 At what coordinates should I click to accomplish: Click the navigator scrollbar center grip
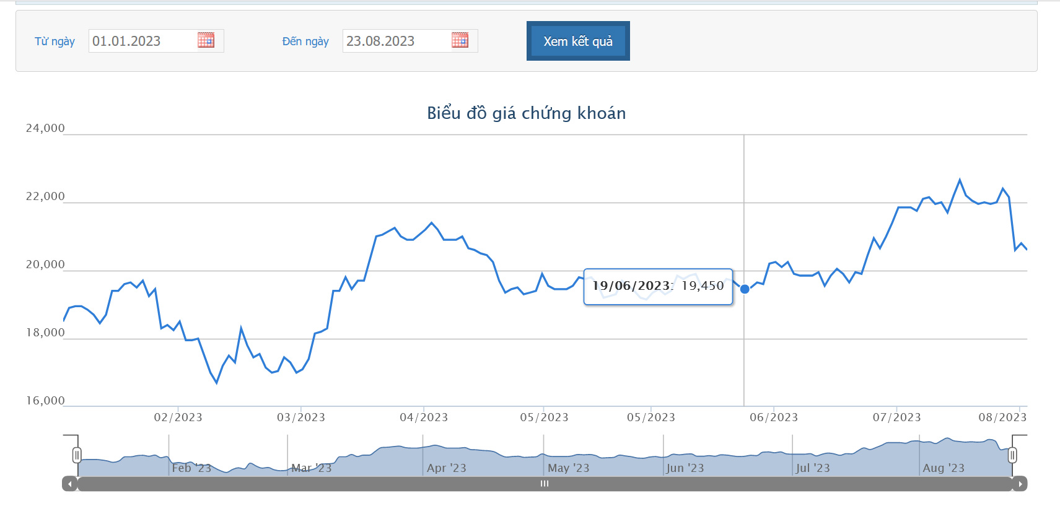545,484
